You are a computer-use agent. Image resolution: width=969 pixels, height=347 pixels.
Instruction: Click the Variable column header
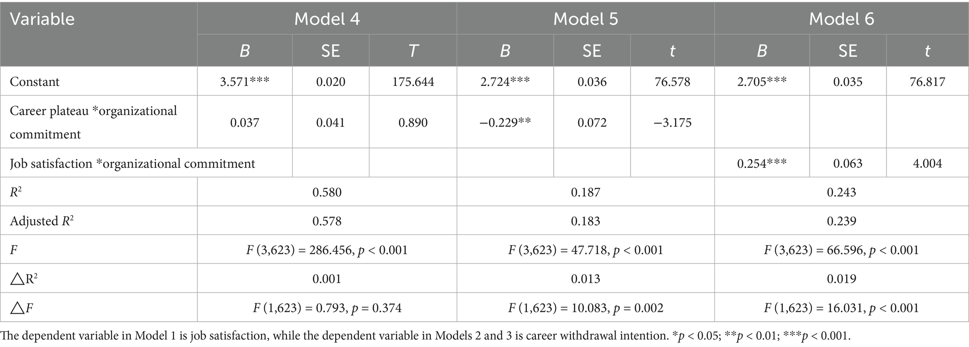42,19
